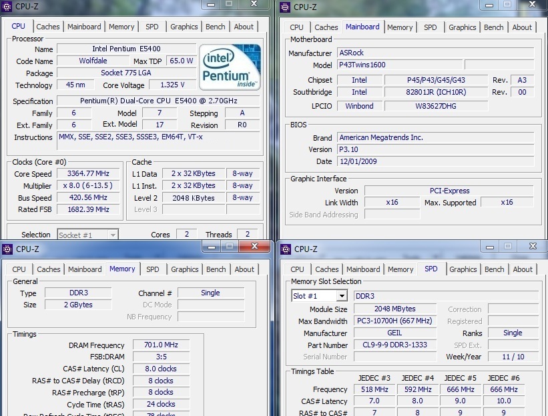The height and width of the screenshot is (416, 548).
Task: Select the active CPU tab in top-left window
Action: tap(19, 26)
